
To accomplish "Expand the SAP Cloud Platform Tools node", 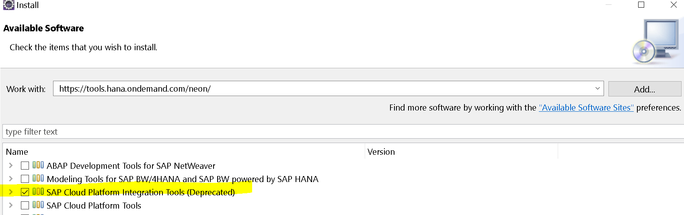I will pyautogui.click(x=11, y=205).
